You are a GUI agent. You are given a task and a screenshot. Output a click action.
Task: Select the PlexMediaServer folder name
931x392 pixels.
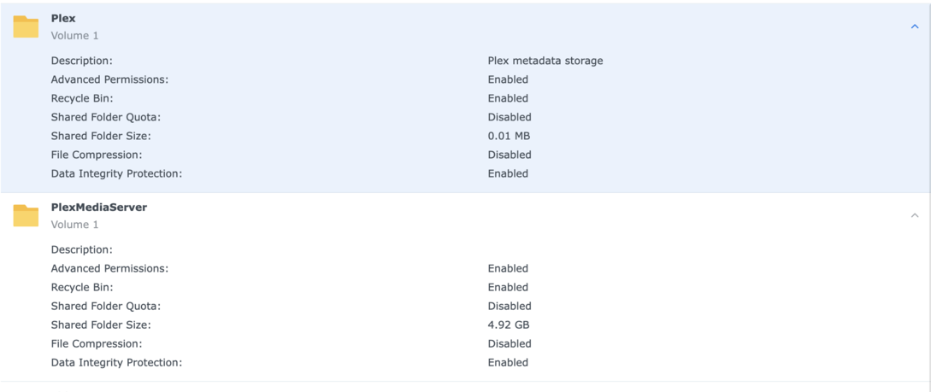coord(98,207)
